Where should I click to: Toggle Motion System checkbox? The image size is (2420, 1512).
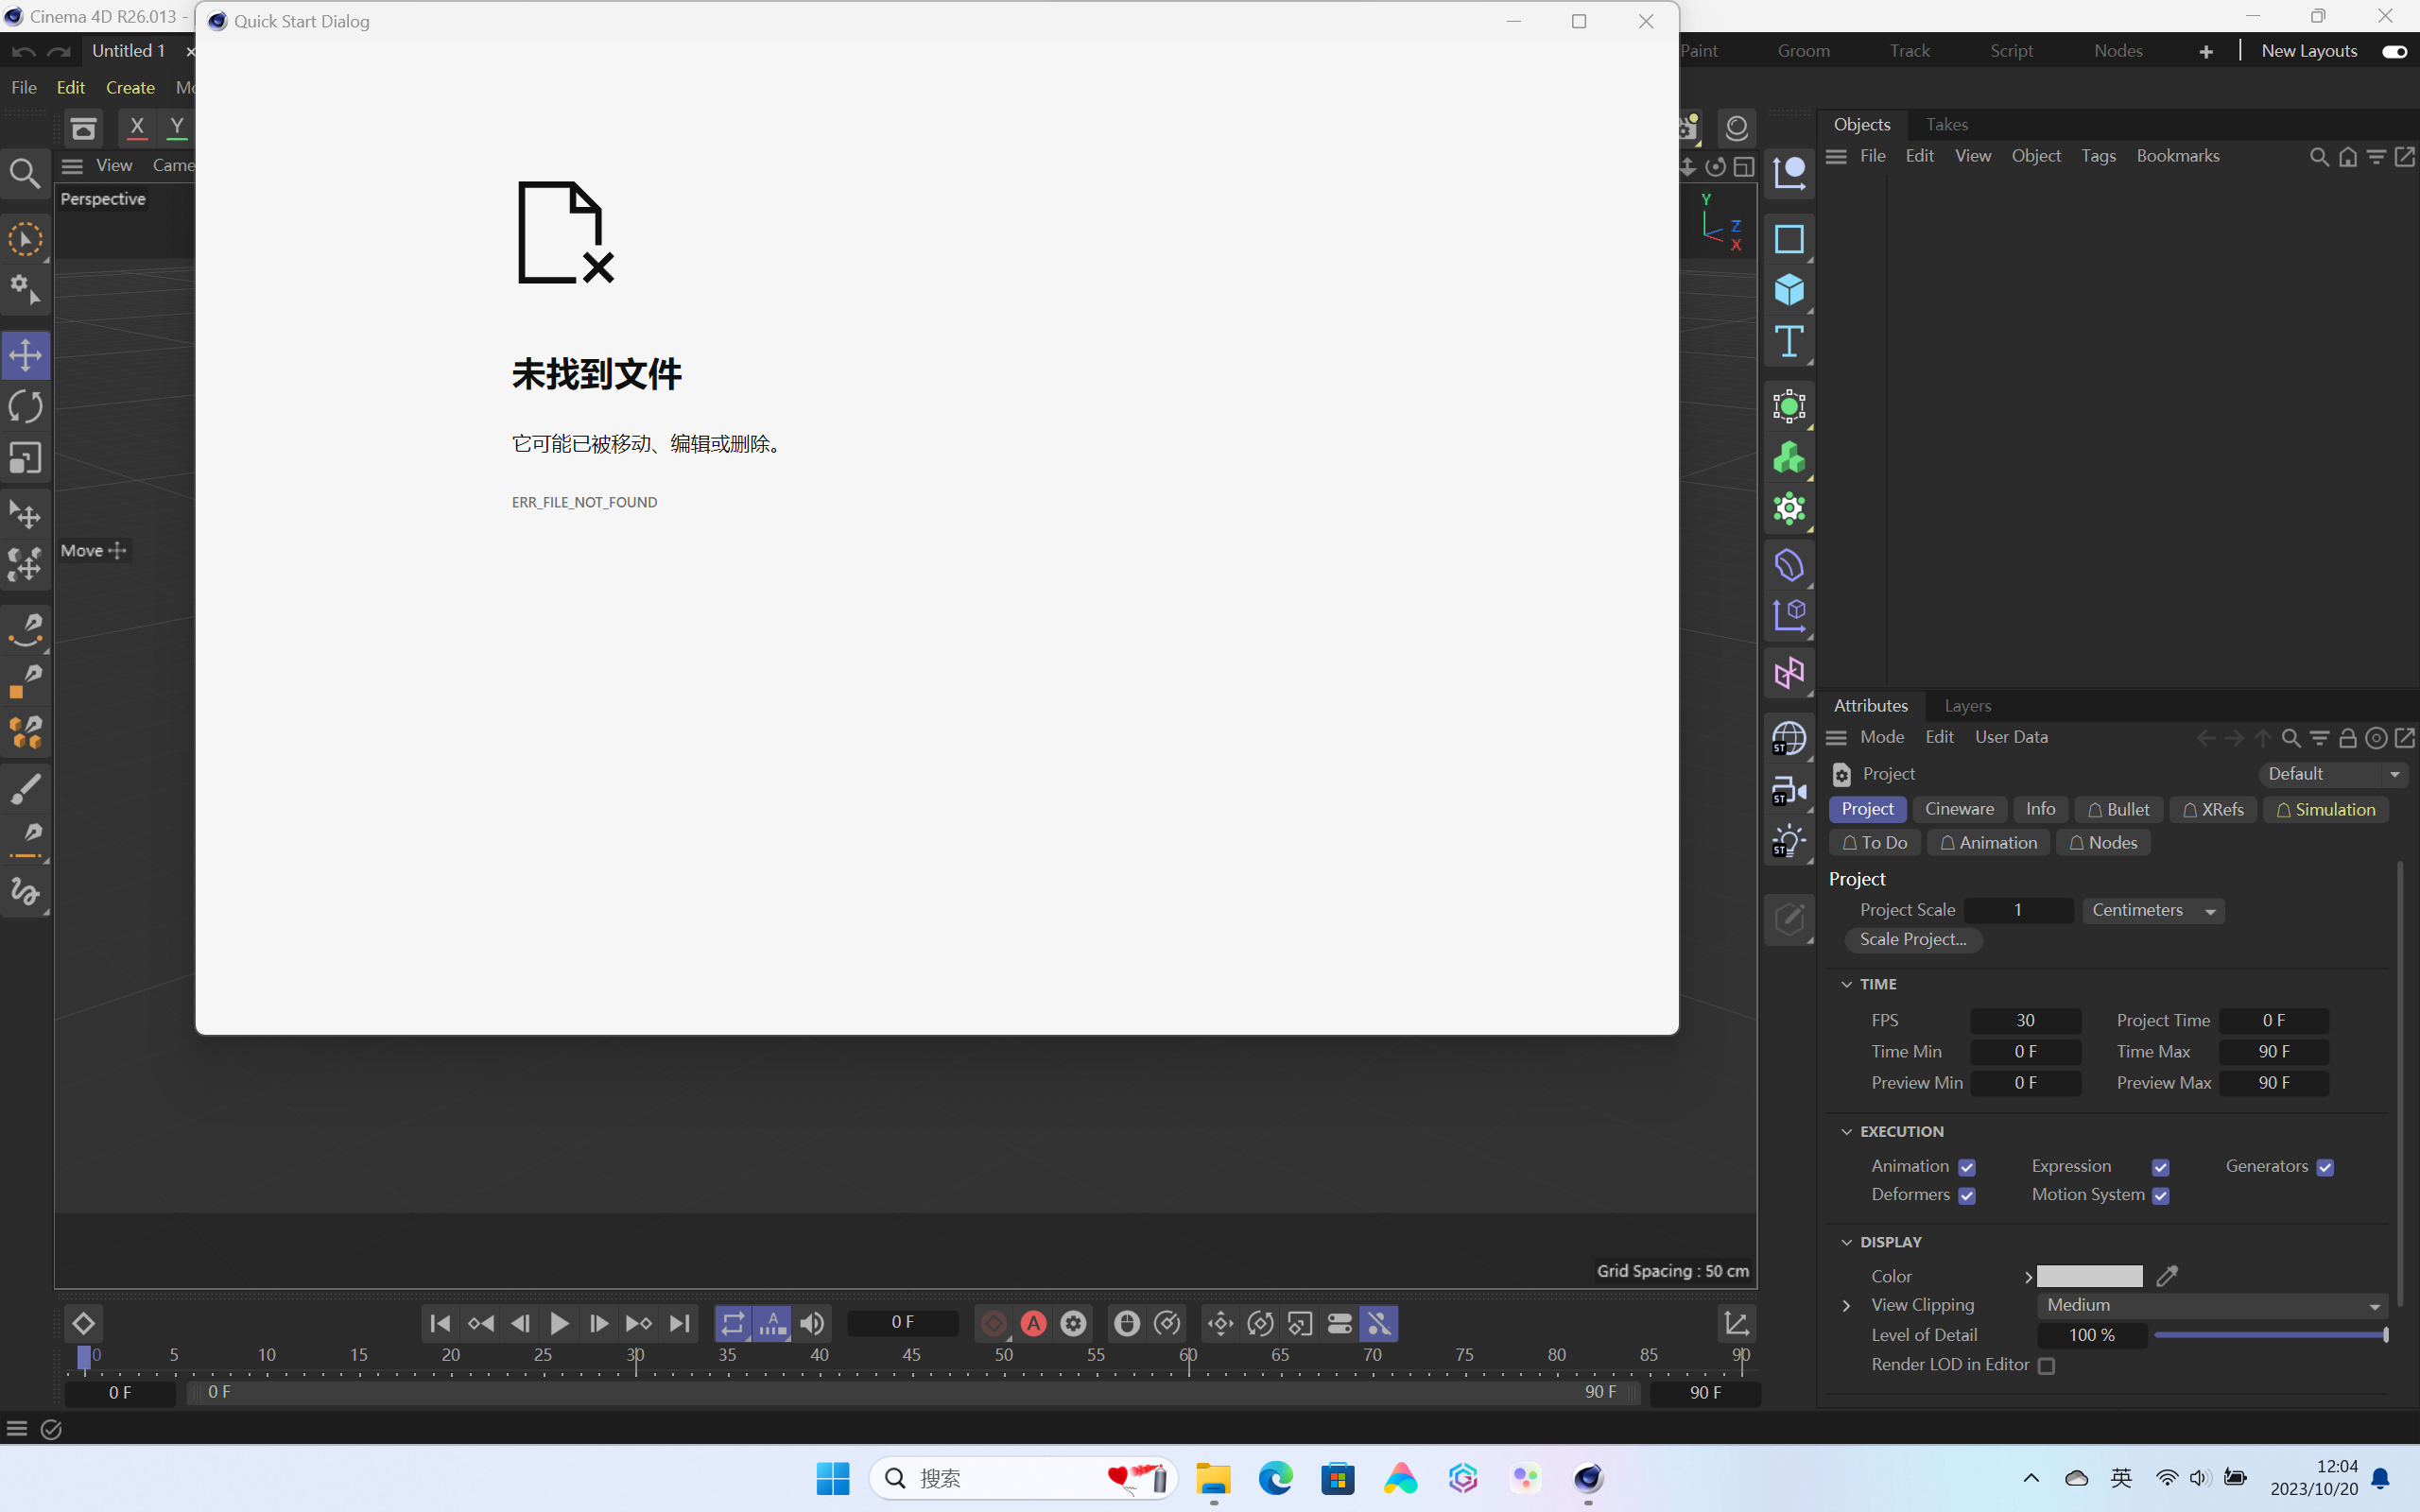tap(2162, 1196)
